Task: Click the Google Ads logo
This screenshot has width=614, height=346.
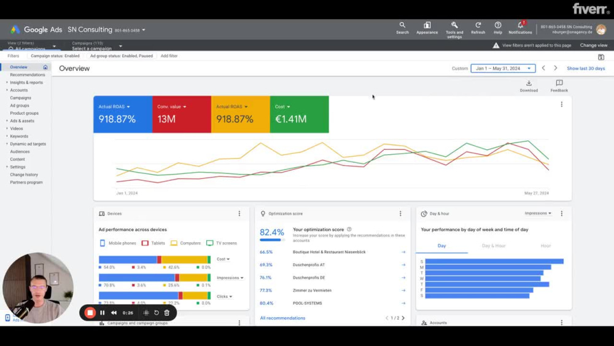Action: click(15, 29)
